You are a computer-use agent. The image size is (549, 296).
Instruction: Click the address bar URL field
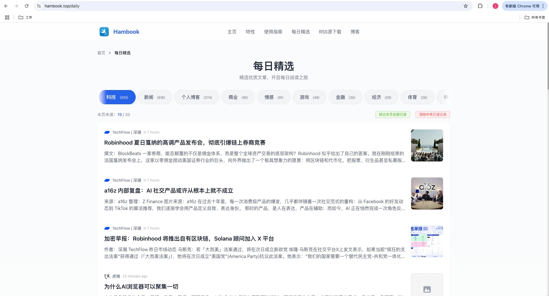229,6
